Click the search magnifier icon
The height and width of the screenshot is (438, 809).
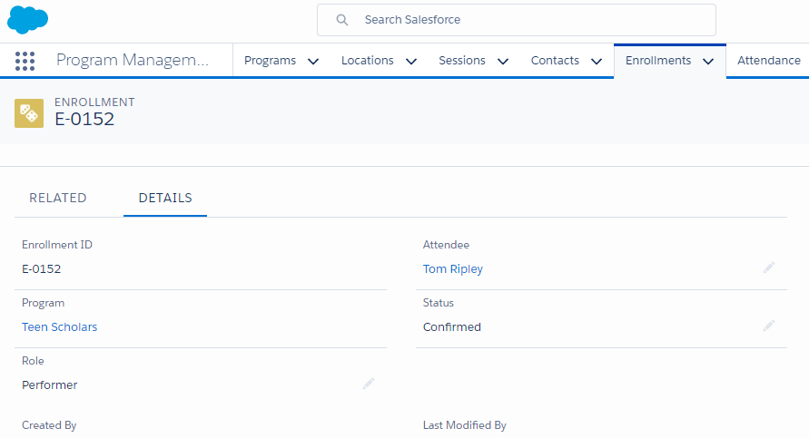tap(342, 20)
